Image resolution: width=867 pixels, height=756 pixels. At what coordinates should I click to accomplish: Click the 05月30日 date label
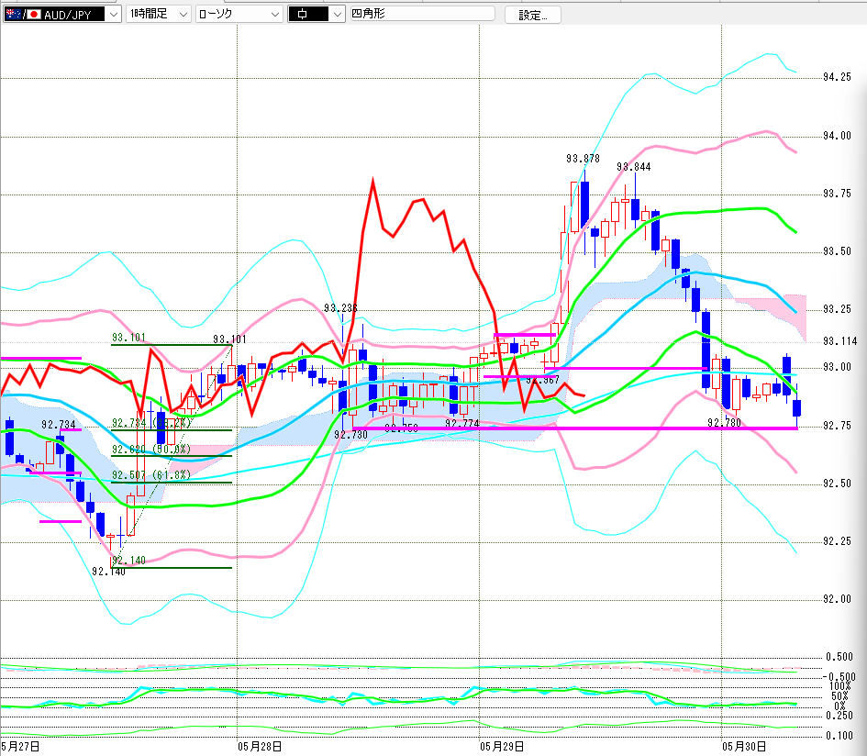(x=744, y=747)
